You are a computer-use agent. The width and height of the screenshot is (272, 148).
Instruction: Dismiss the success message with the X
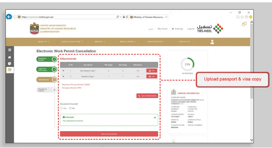[155, 118]
